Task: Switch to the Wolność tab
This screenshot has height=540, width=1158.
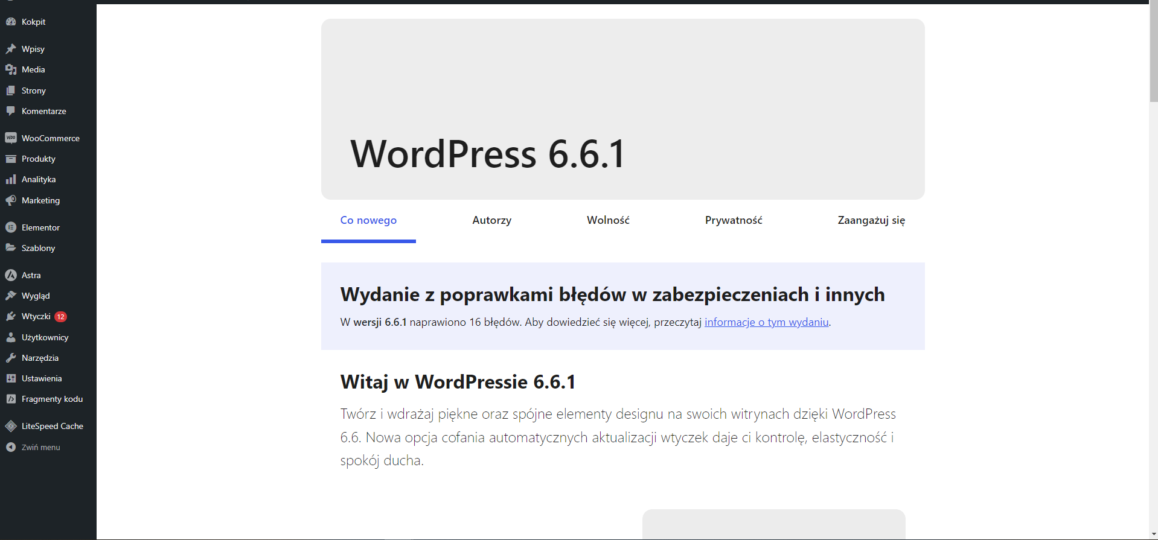Action: pyautogui.click(x=608, y=220)
